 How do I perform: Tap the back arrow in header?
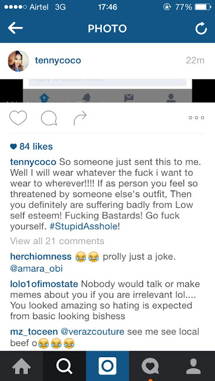pos(15,29)
